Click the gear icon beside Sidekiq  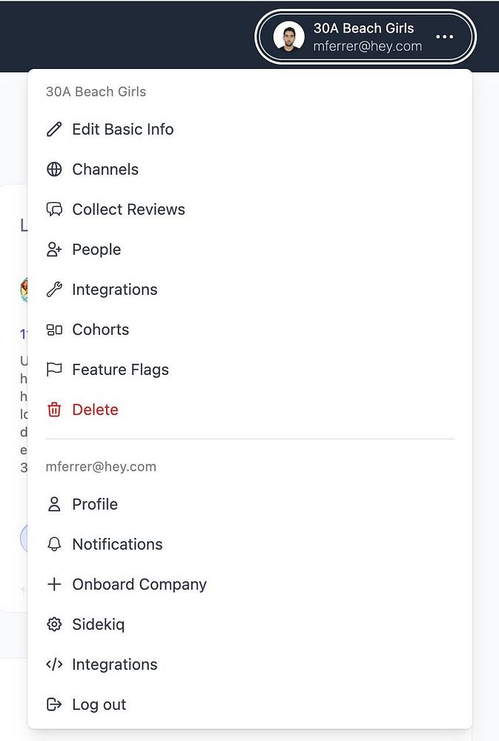[54, 625]
